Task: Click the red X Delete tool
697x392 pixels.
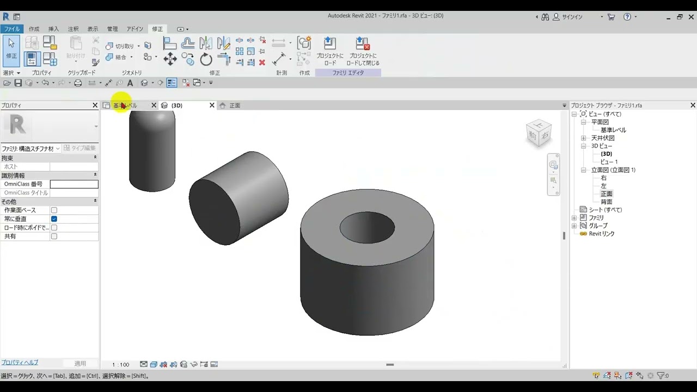Action: 262,63
